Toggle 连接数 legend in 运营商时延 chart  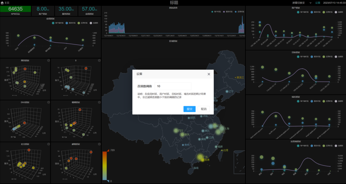click(339, 146)
